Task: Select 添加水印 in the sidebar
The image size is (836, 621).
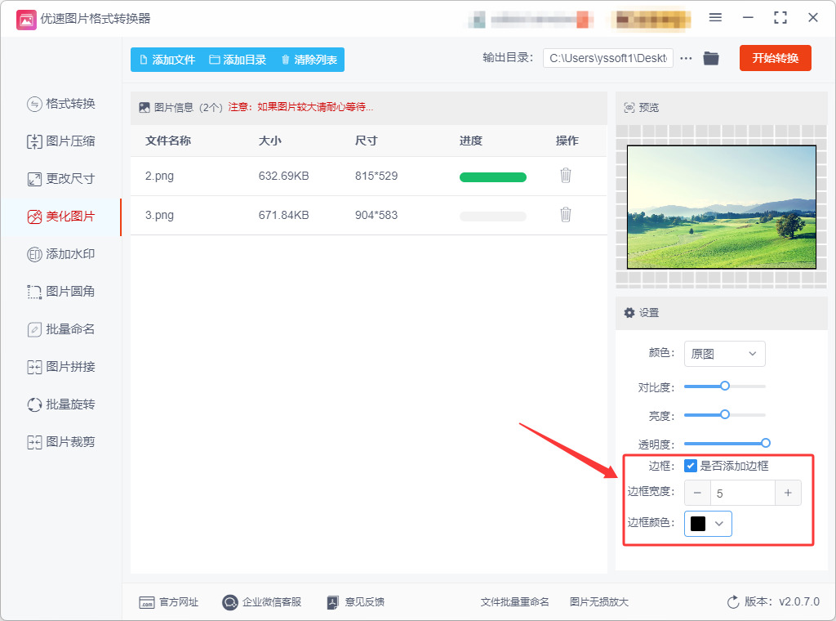Action: pyautogui.click(x=61, y=254)
